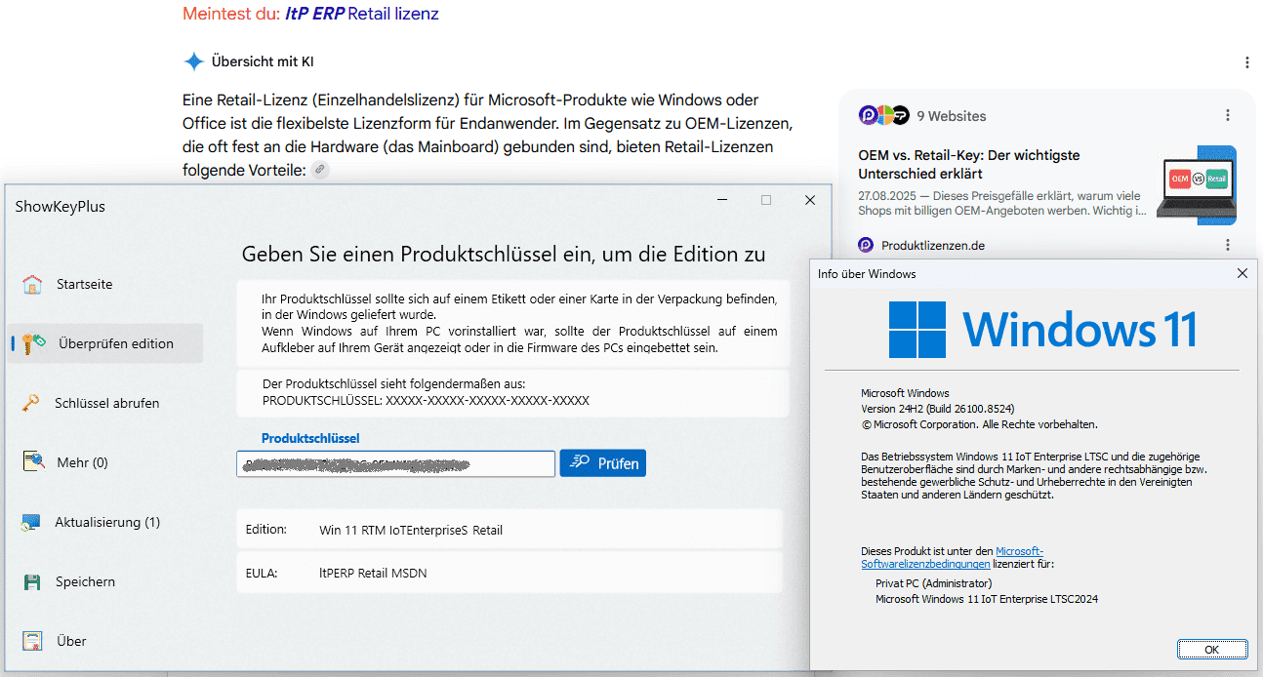Open the Produktlizenzen.de source link
Image resolution: width=1263 pixels, height=677 pixels.
[x=933, y=246]
